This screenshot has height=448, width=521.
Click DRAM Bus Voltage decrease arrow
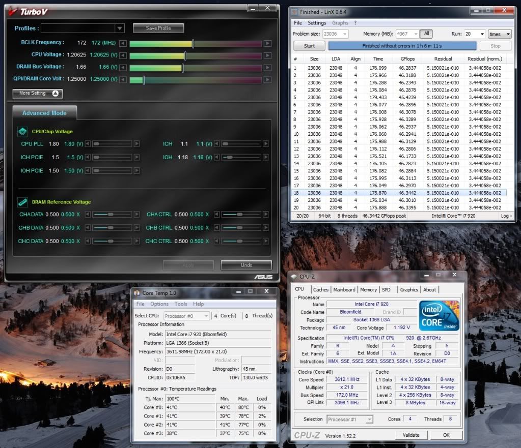point(123,68)
